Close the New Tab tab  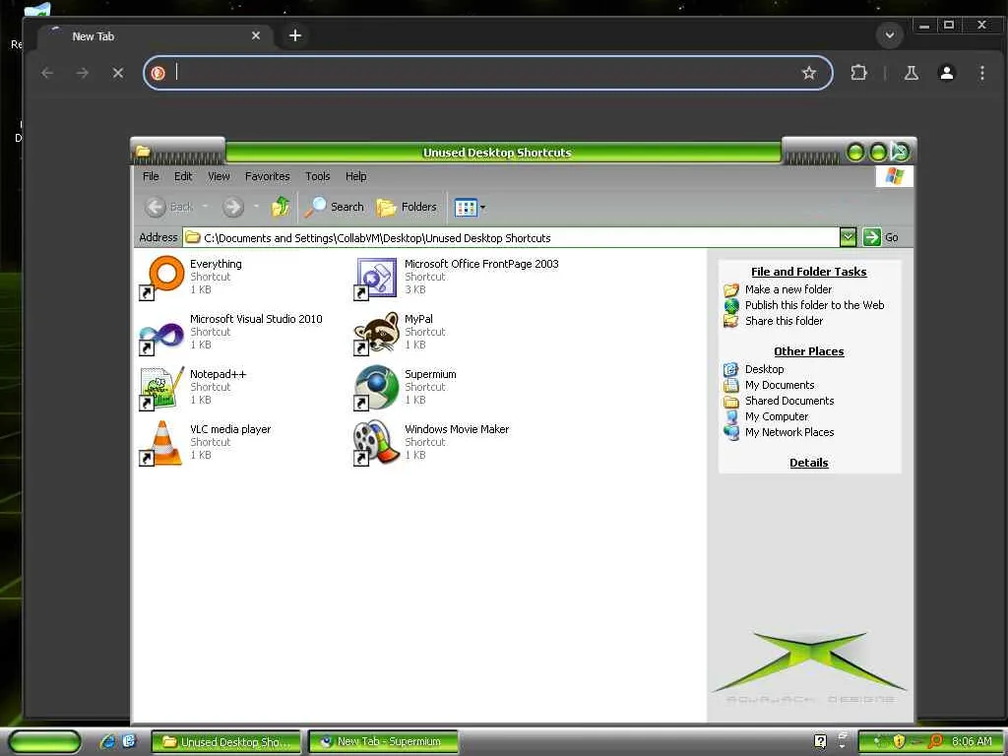tap(256, 35)
